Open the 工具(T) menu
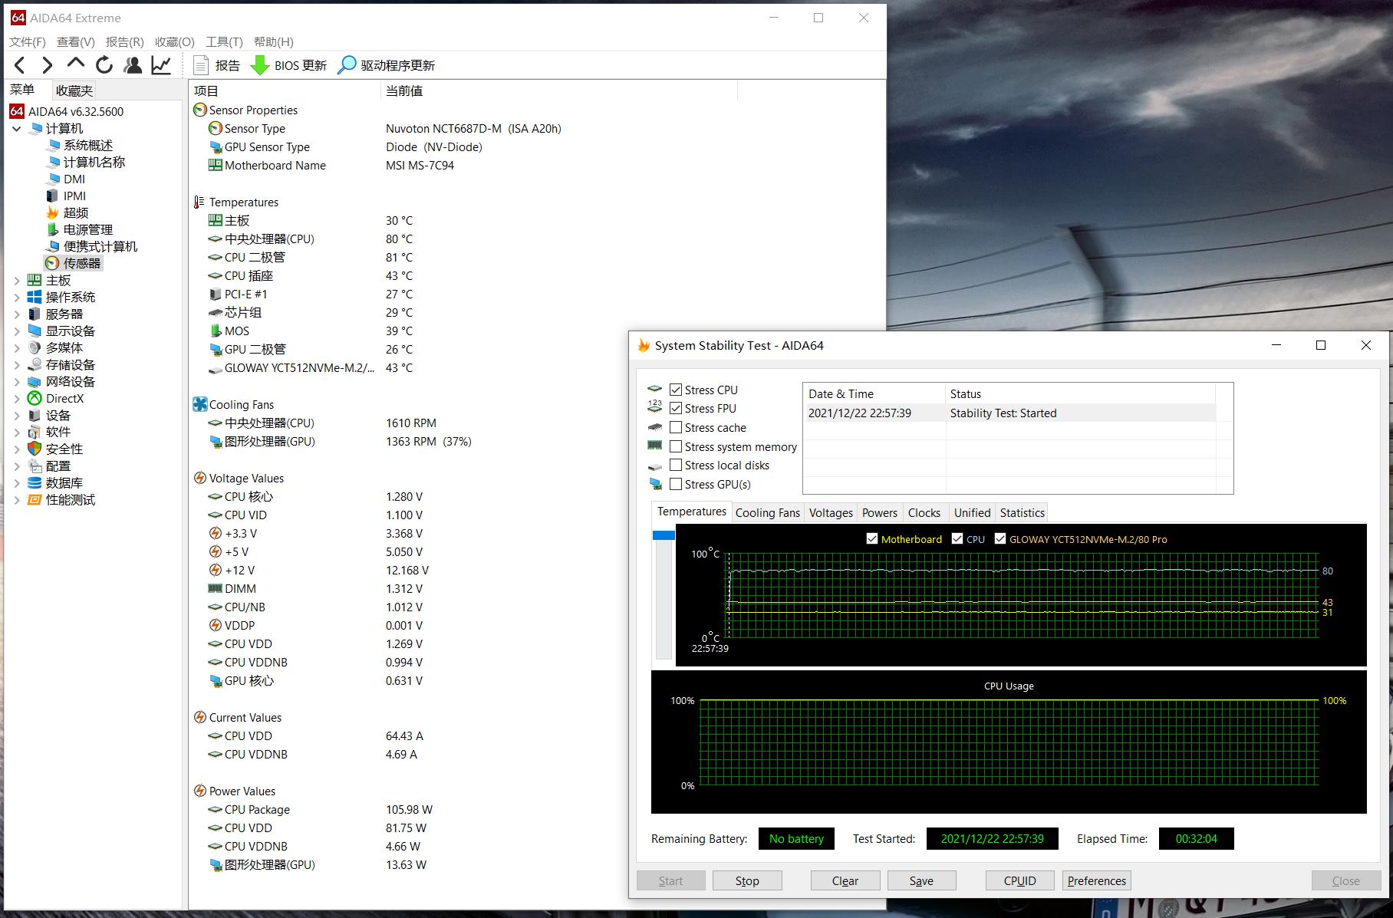Viewport: 1393px width, 918px height. [x=223, y=42]
